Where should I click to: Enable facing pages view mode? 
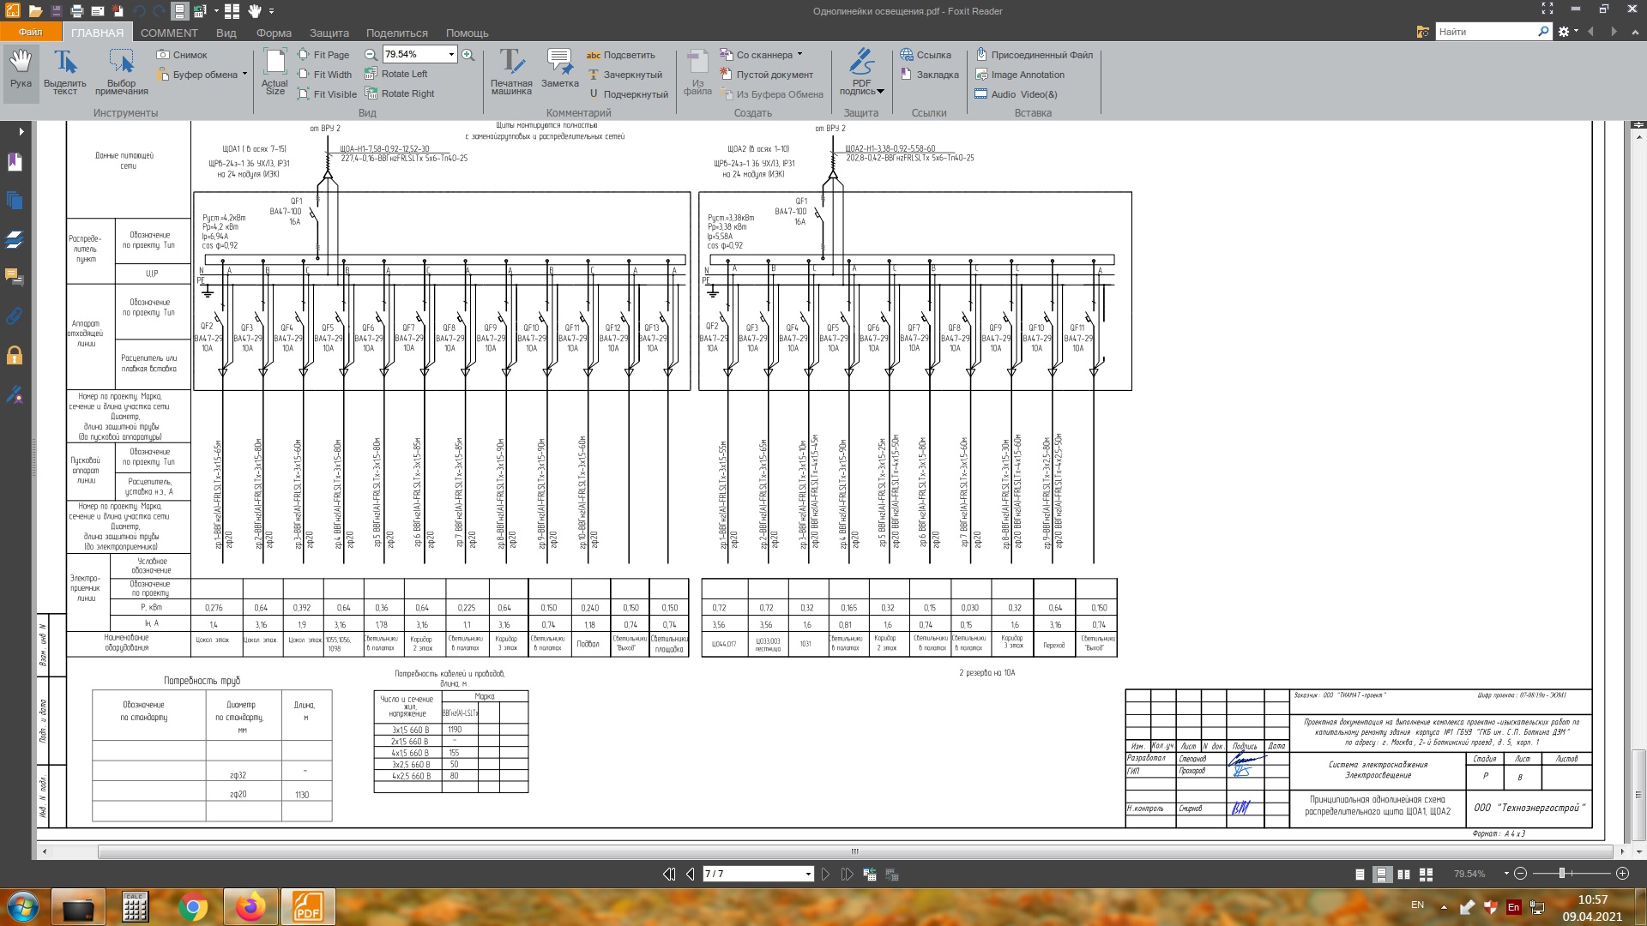[x=1403, y=875]
